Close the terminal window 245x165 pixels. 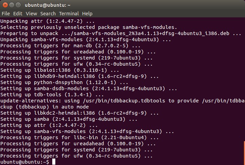(x=5, y=5)
